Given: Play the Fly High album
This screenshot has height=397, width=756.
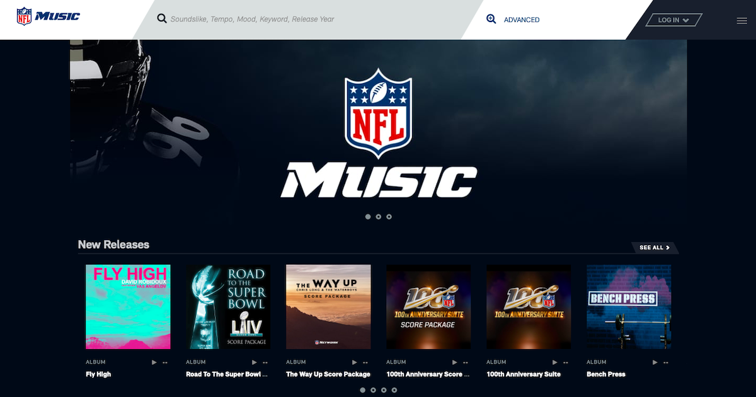Looking at the screenshot, I should (154, 362).
